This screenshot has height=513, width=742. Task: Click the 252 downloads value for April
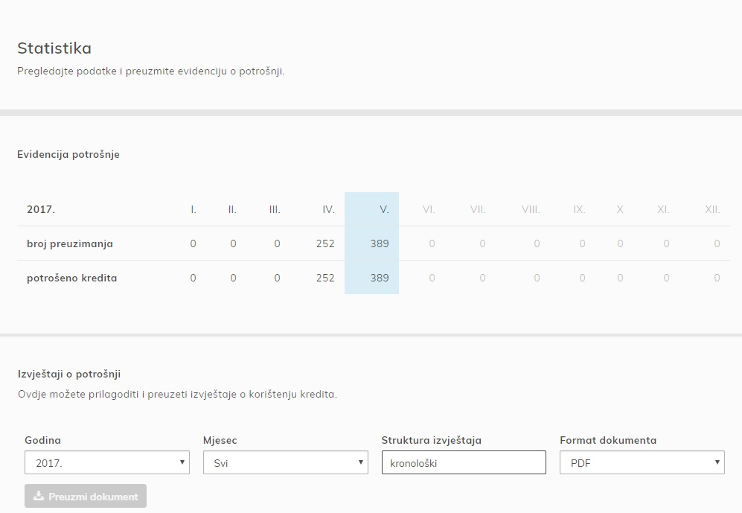point(325,243)
